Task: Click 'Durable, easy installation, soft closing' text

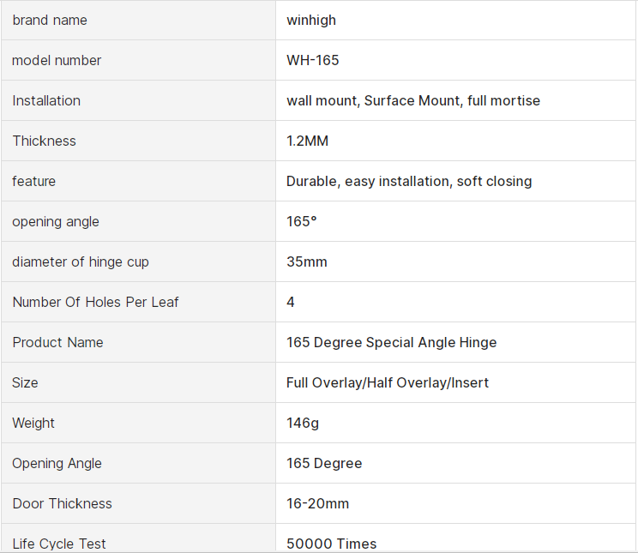Action: (x=409, y=181)
